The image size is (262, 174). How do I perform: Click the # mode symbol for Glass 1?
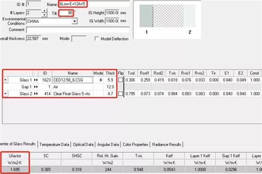[100, 80]
